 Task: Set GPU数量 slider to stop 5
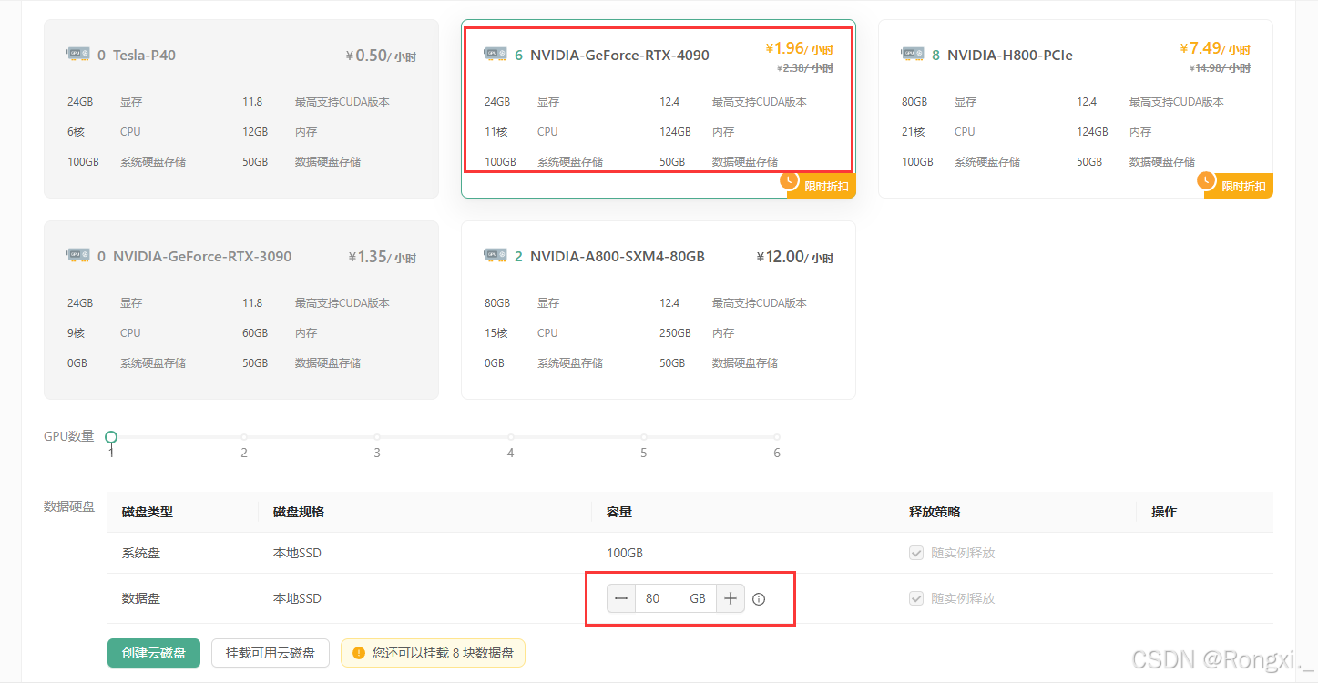point(644,437)
